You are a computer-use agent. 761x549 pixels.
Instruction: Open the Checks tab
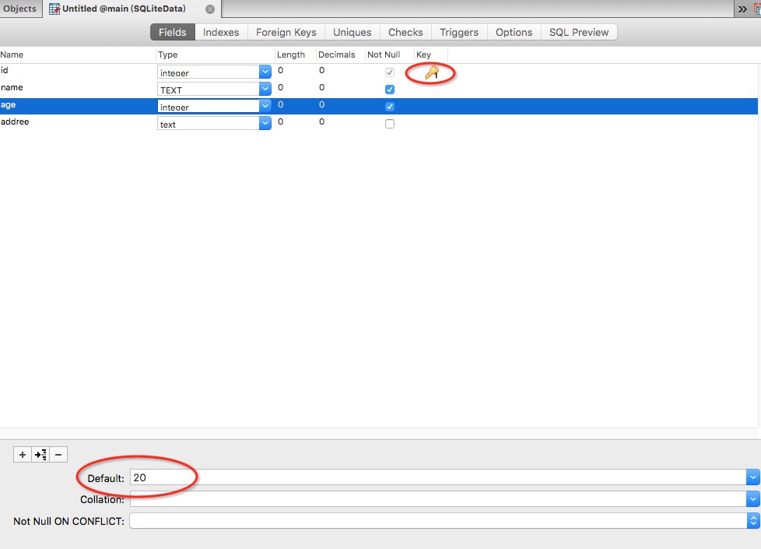pos(405,32)
